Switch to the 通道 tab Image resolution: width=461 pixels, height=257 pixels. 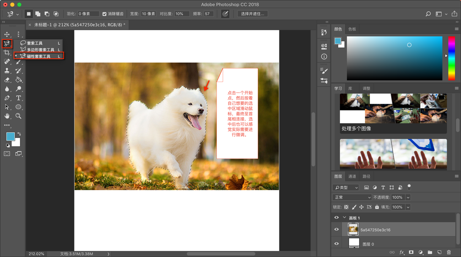352,176
